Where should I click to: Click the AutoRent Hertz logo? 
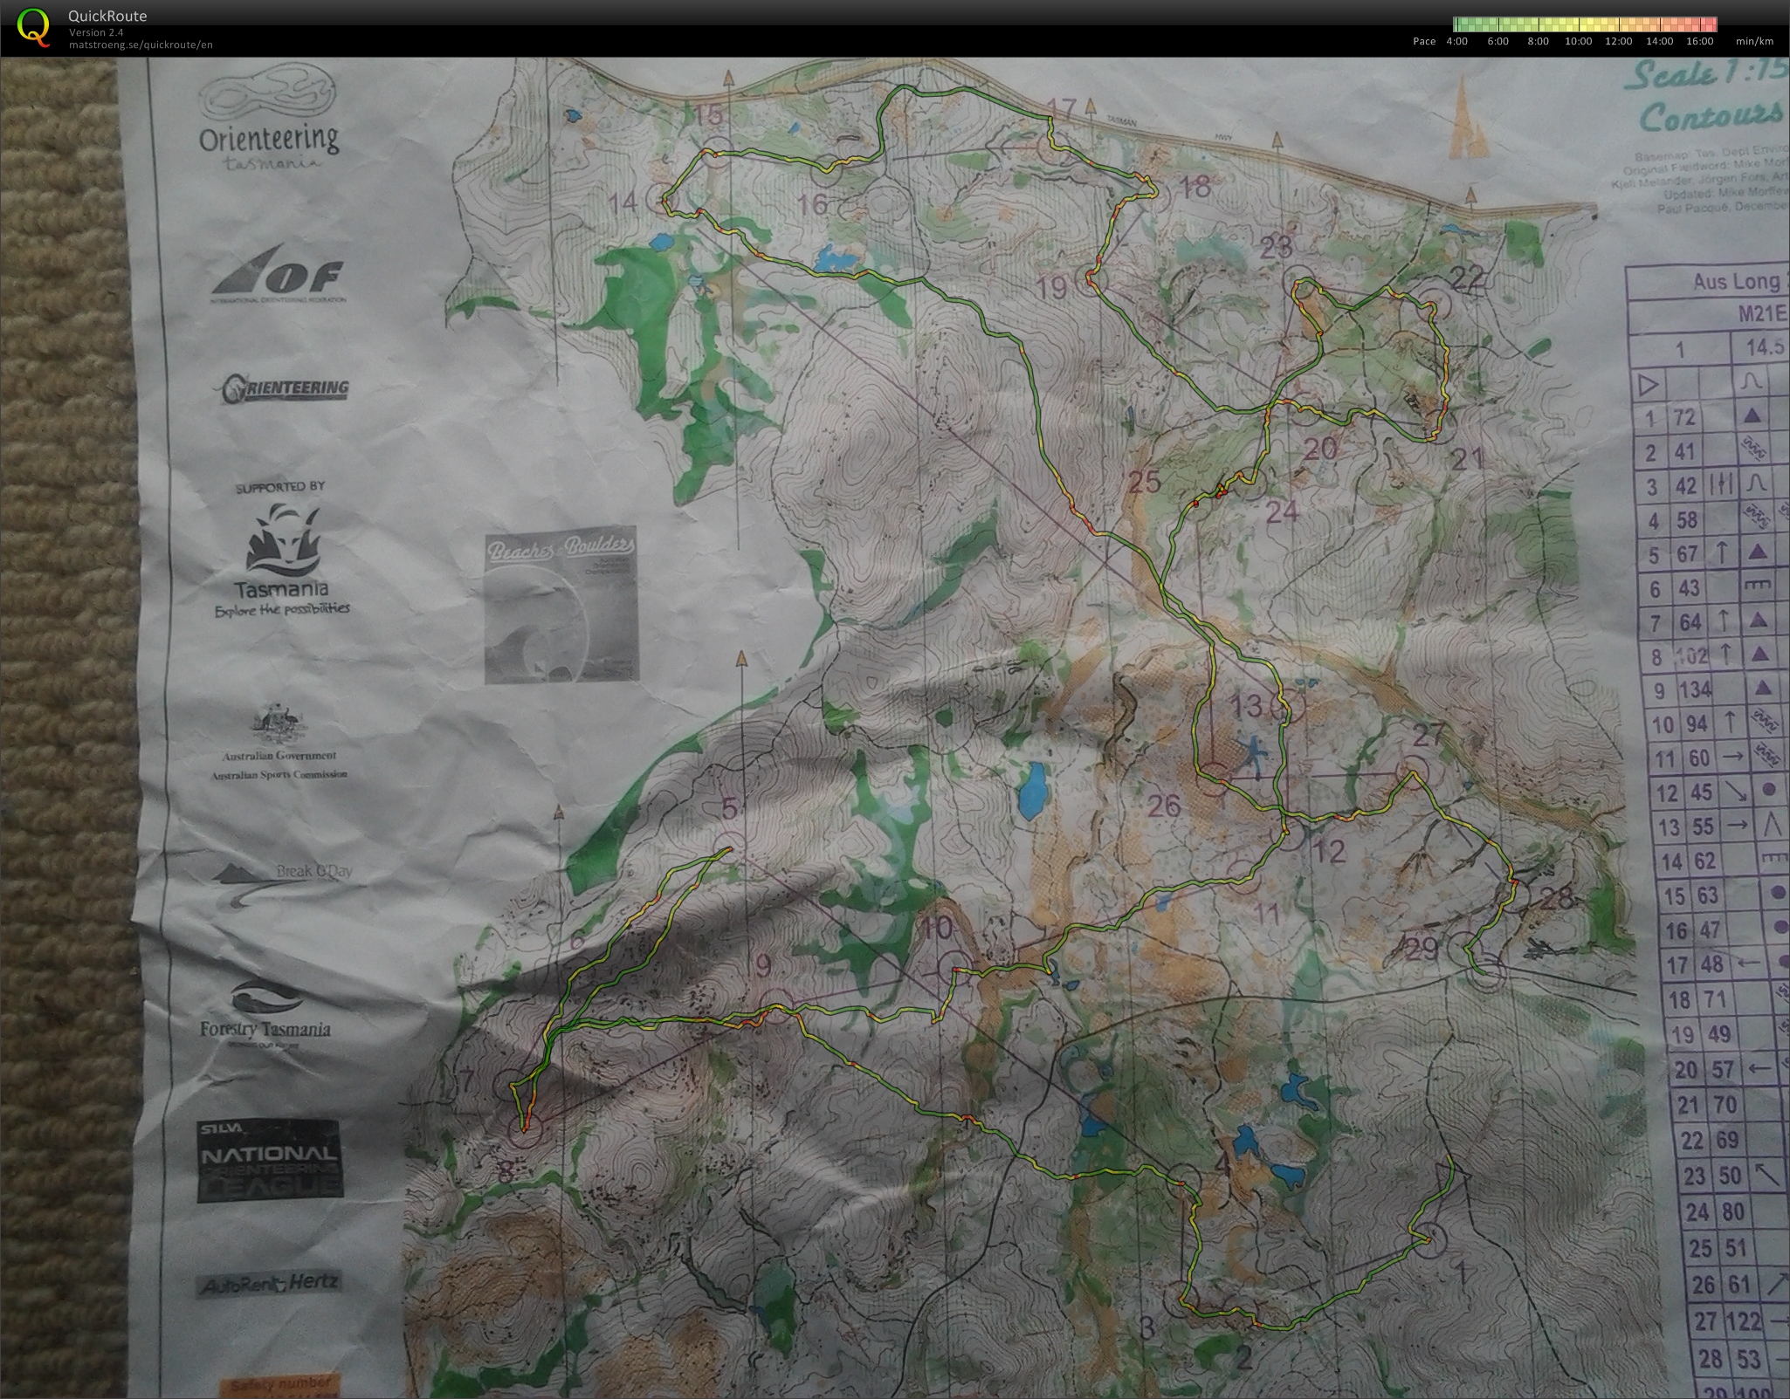click(x=268, y=1284)
